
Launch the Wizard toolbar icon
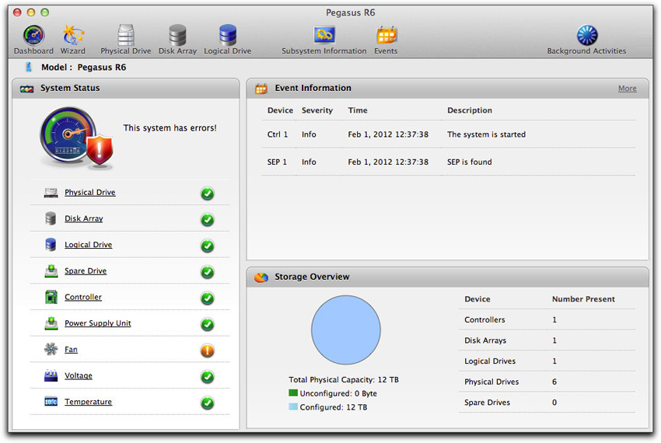[x=73, y=36]
